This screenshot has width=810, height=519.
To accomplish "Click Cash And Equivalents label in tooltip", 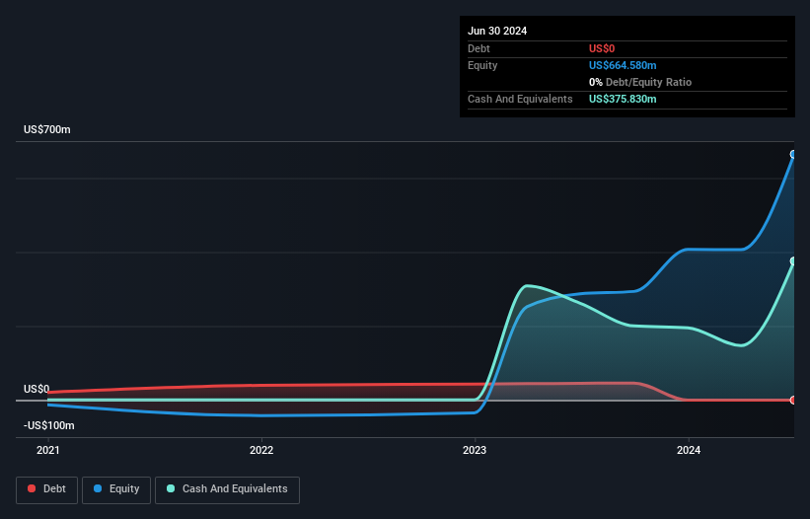I will (520, 99).
